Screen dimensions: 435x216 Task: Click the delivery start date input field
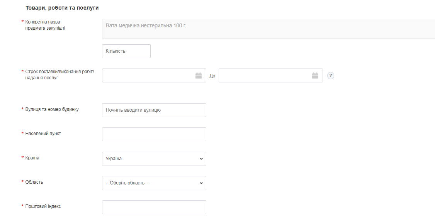pos(149,76)
